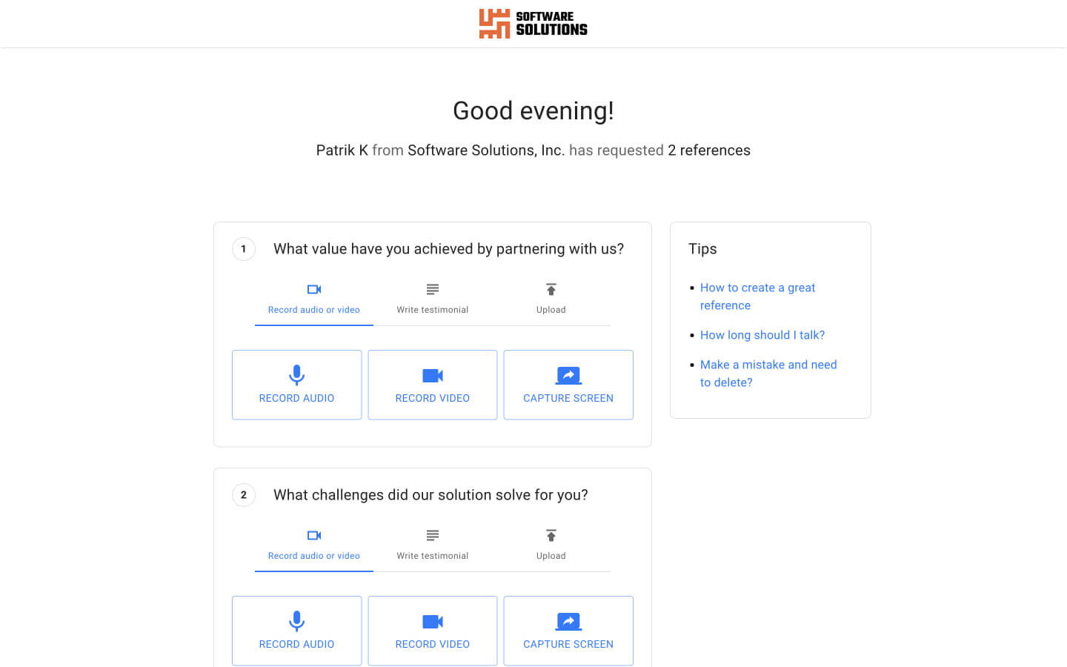The width and height of the screenshot is (1067, 667).
Task: Click capture screen icon in question 1
Action: pos(568,376)
